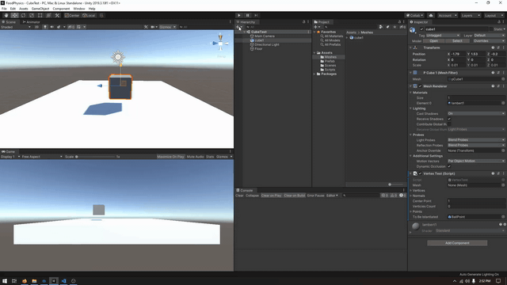Toggle Receive Shadows checkbox
The image size is (507, 285).
point(449,119)
